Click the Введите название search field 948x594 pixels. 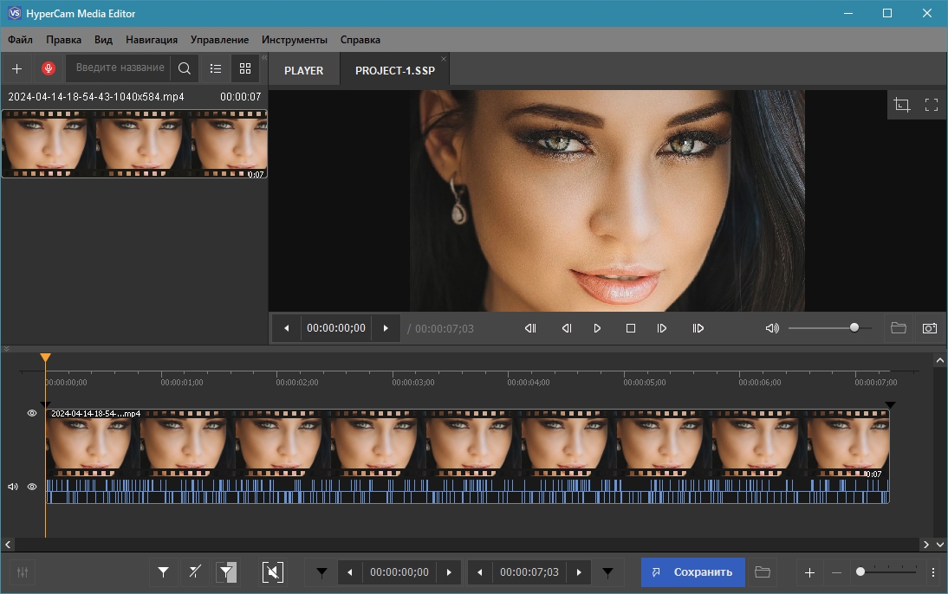coord(120,68)
